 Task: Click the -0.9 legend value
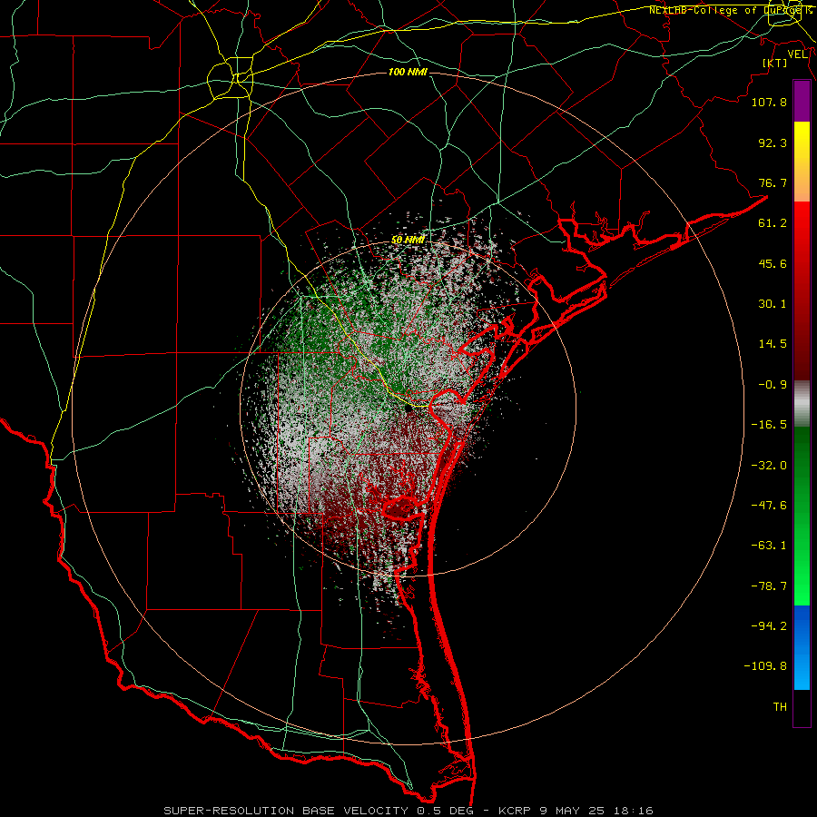tap(773, 385)
